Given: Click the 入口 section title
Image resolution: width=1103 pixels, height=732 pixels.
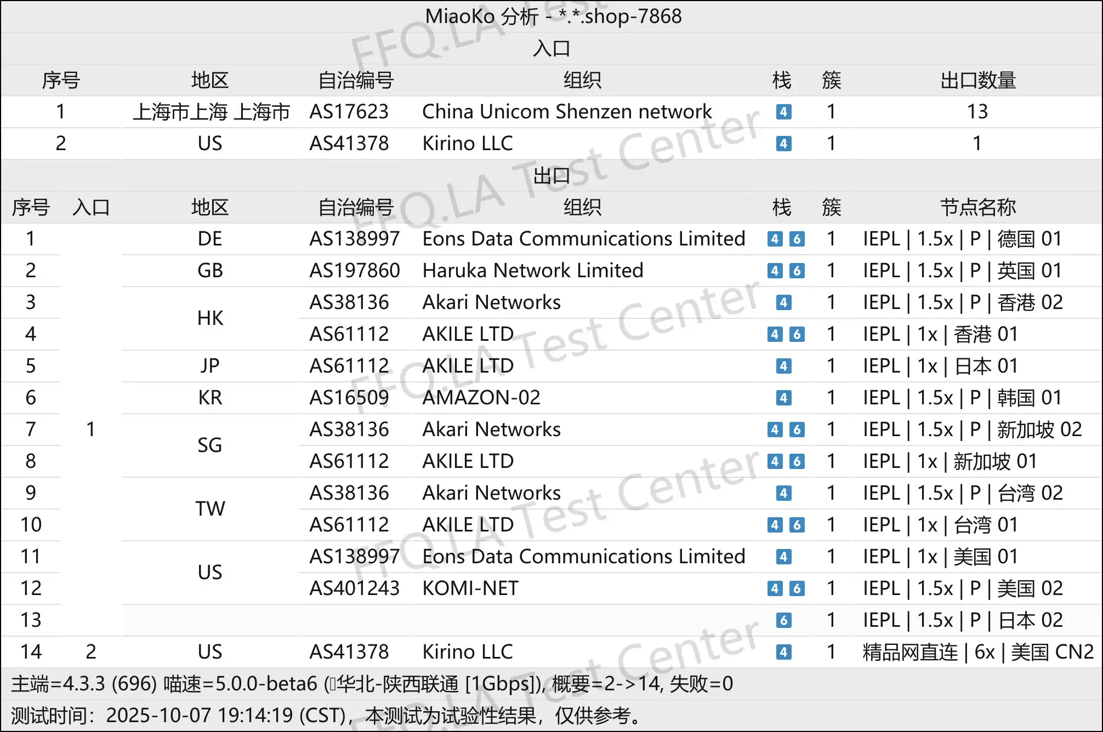Looking at the screenshot, I should coord(551,49).
